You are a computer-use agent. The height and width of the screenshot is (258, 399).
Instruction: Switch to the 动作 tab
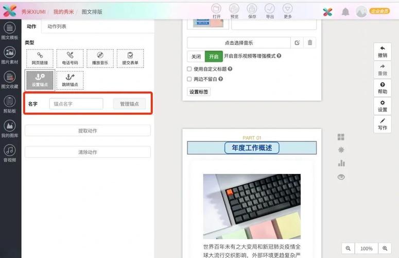point(31,26)
